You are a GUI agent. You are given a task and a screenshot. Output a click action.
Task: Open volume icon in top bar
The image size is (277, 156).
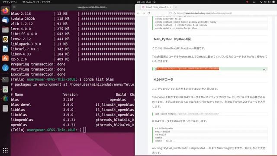click(x=265, y=2)
